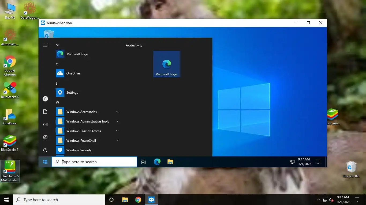The image size is (366, 205).
Task: Select This PC desktop icon
Action: [x=10, y=11]
